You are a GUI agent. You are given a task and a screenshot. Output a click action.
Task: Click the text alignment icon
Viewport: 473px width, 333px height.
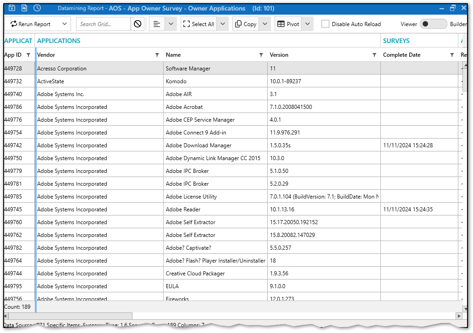(x=157, y=24)
